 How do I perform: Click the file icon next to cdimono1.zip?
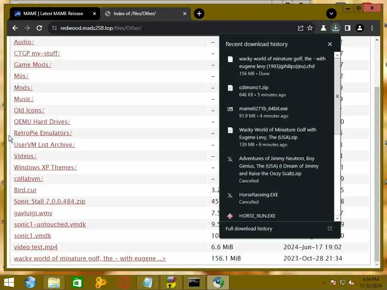230,88
